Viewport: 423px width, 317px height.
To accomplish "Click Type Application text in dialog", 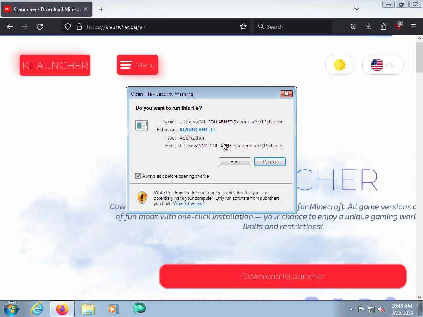I will click(192, 138).
